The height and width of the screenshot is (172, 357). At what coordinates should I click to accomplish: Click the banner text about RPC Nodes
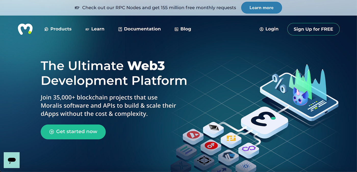pyautogui.click(x=159, y=8)
